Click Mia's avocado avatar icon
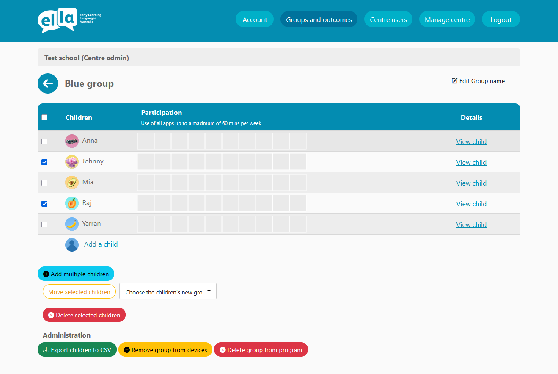Image resolution: width=558 pixels, height=374 pixels. click(72, 183)
